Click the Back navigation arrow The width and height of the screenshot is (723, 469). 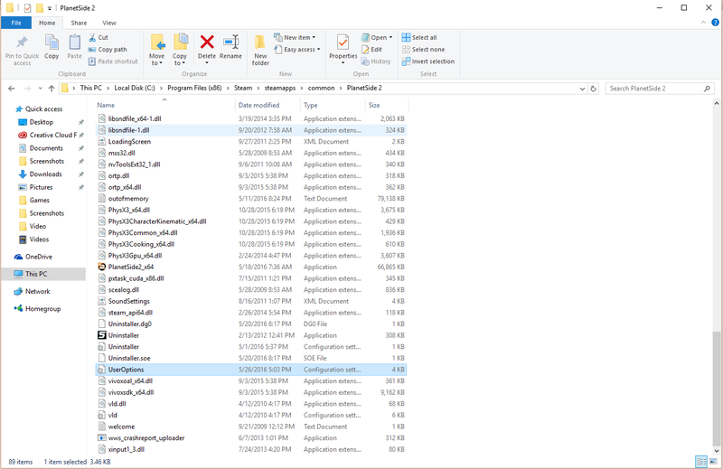12,89
